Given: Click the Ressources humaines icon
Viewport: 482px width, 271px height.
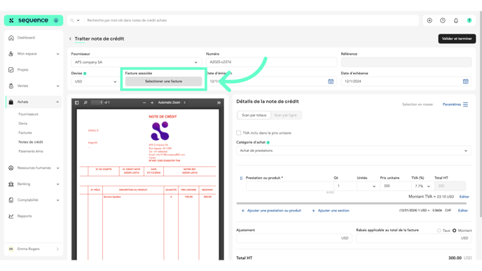Looking at the screenshot, I should [x=11, y=168].
